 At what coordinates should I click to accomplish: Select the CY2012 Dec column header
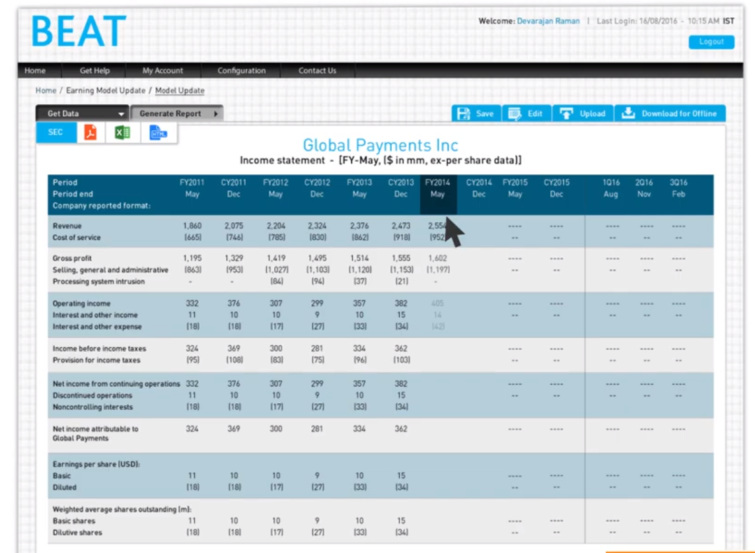pyautogui.click(x=317, y=189)
